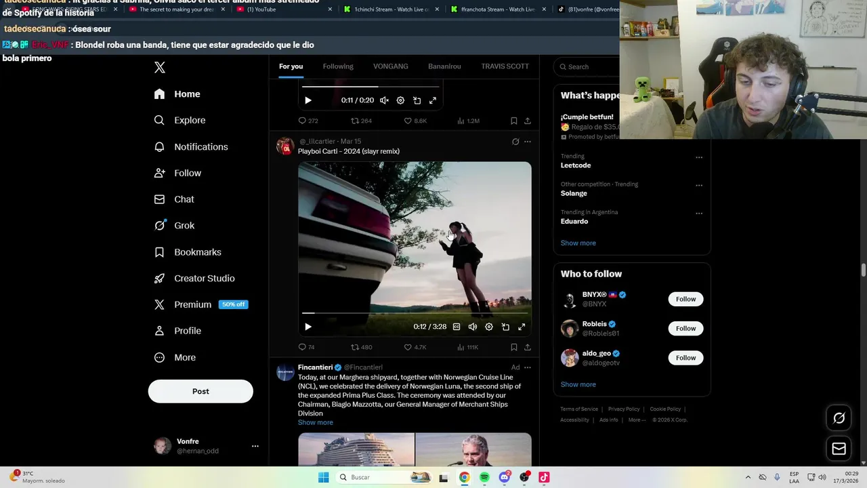Bookmark the post with 111K views
867x488 pixels.
pyautogui.click(x=513, y=347)
